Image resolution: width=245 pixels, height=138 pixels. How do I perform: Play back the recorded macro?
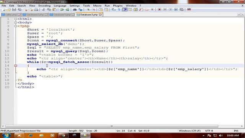(170, 10)
